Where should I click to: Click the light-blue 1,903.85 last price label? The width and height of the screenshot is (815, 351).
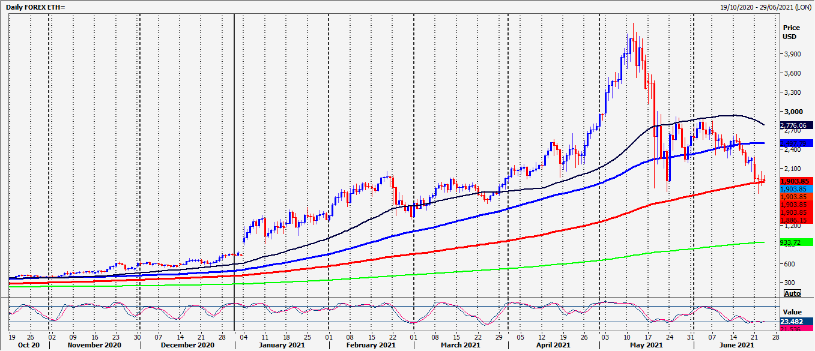click(796, 188)
